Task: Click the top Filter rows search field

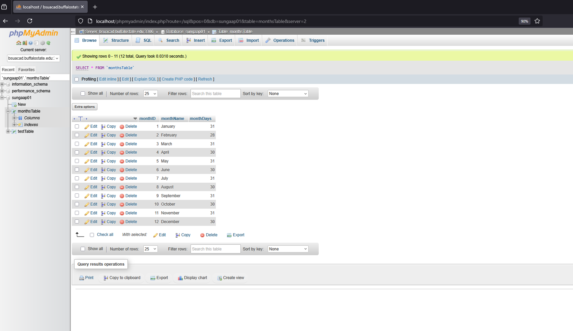Action: point(216,94)
